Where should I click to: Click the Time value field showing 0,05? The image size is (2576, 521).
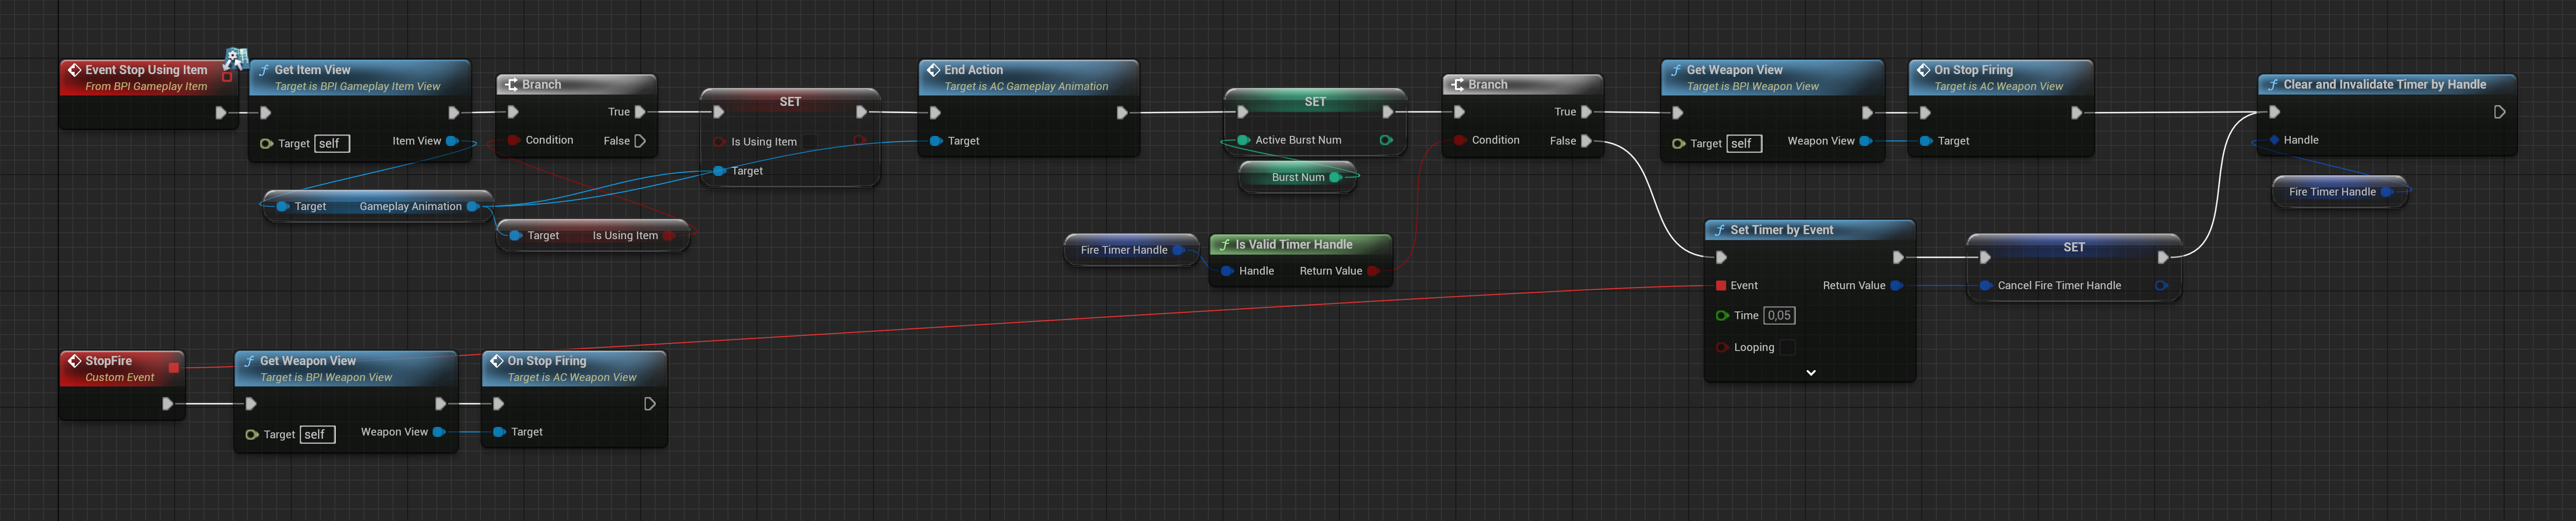click(1779, 316)
